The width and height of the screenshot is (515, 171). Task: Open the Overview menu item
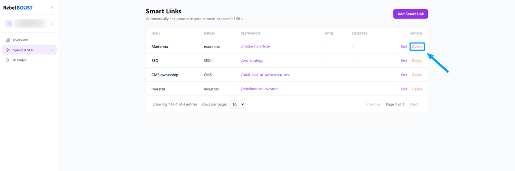pos(20,40)
